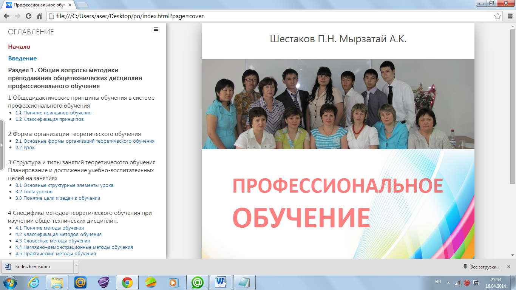Show hidden system tray icons
Image resolution: width=516 pixels, height=290 pixels.
click(449, 282)
